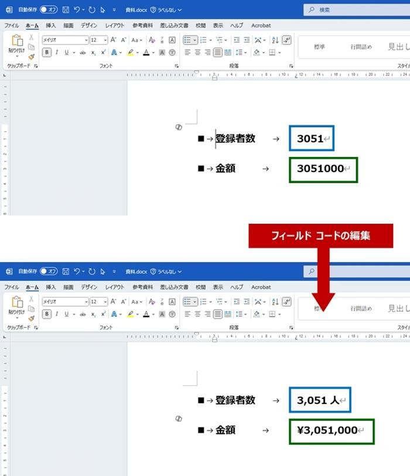Select 行間詰め style in the upper window

(361, 47)
